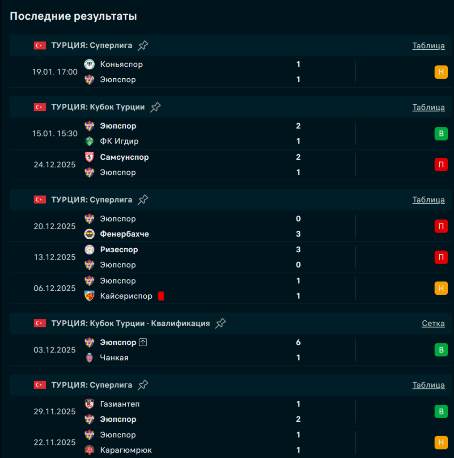Pin the Кубок Турции - Квалификация header
Image resolution: width=454 pixels, height=458 pixels.
[221, 323]
